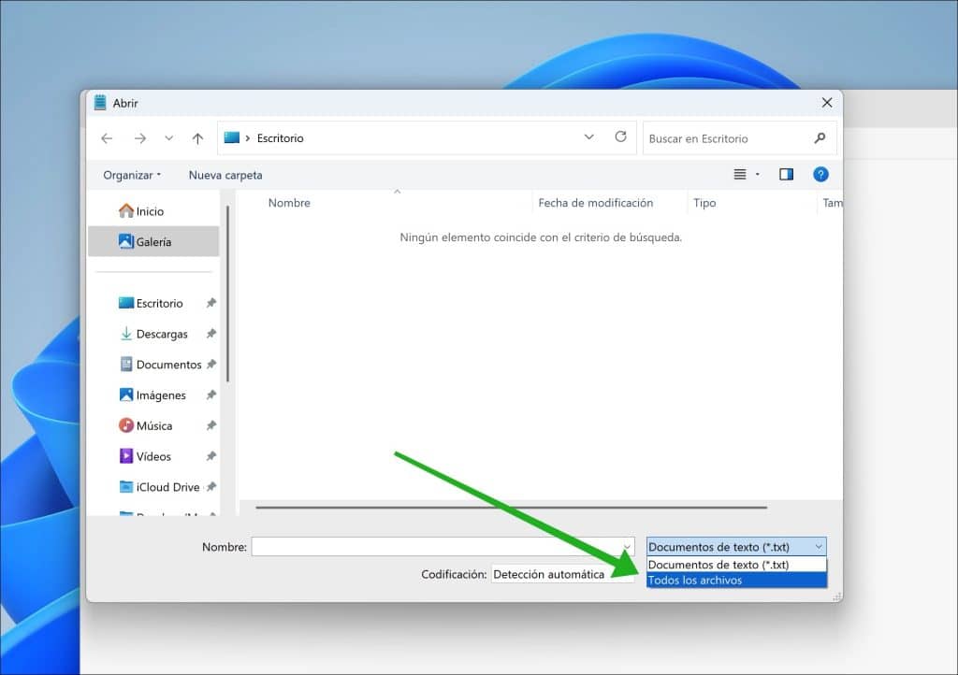The width and height of the screenshot is (958, 675).
Task: Choose Documentos de texto (*.txt) option
Action: pyautogui.click(x=736, y=565)
